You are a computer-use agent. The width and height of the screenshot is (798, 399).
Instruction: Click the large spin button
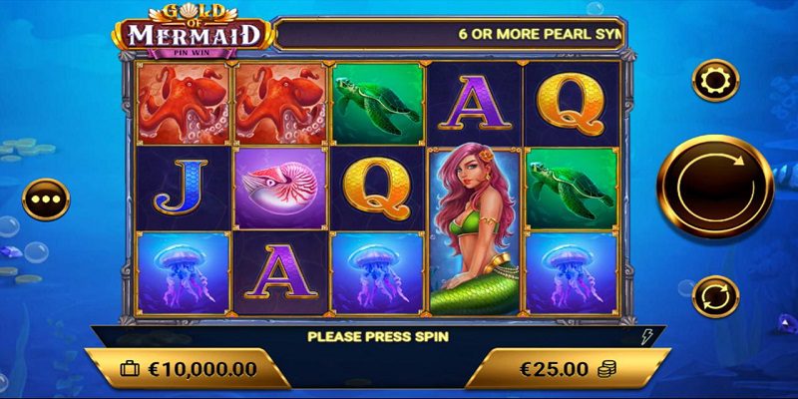[715, 187]
